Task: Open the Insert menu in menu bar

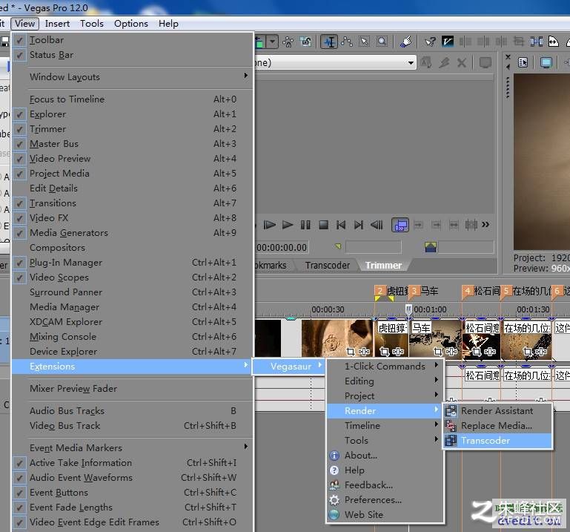Action: click(57, 24)
